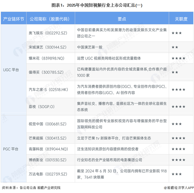
Task: Click the four-star rating for 汽车之家-S
Action: point(178,90)
